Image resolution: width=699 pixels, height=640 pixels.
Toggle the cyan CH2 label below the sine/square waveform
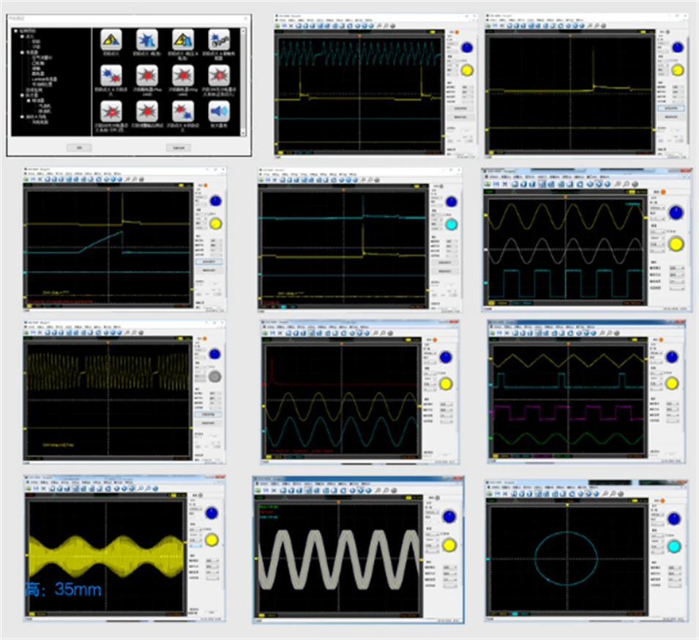pyautogui.click(x=523, y=302)
